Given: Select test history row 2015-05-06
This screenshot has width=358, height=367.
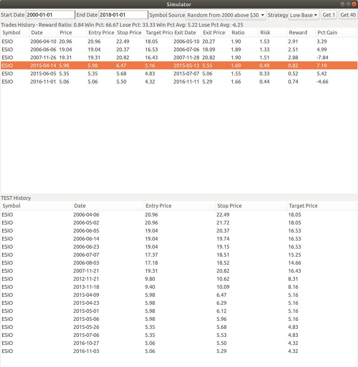Looking at the screenshot, I should [x=179, y=319].
